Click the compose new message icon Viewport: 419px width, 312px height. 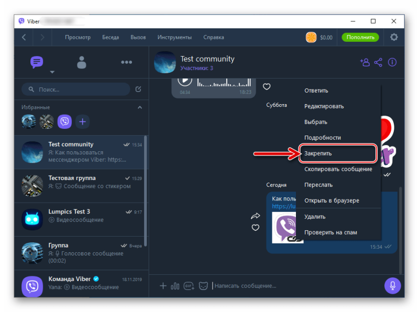point(138,89)
